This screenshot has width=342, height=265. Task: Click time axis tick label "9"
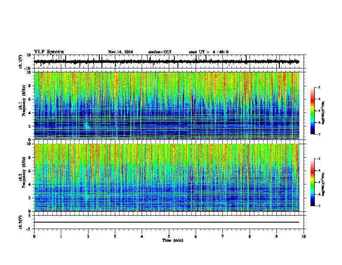(276, 236)
